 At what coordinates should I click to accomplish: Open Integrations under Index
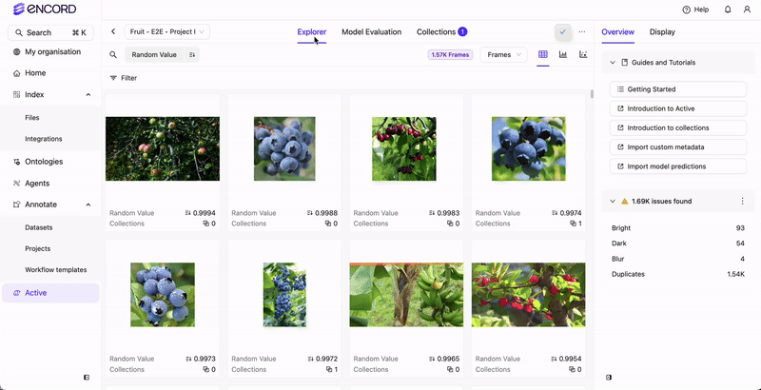pyautogui.click(x=44, y=139)
